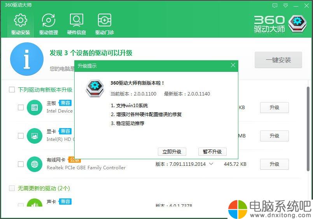This screenshot has width=313, height=219.
Task: Click the 显卡 display card icon
Action: pyautogui.click(x=35, y=136)
